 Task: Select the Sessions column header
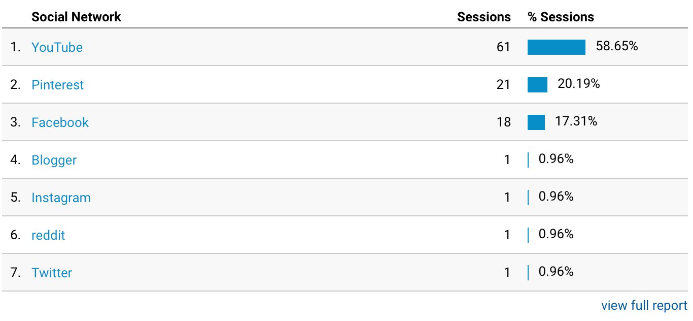click(x=484, y=17)
